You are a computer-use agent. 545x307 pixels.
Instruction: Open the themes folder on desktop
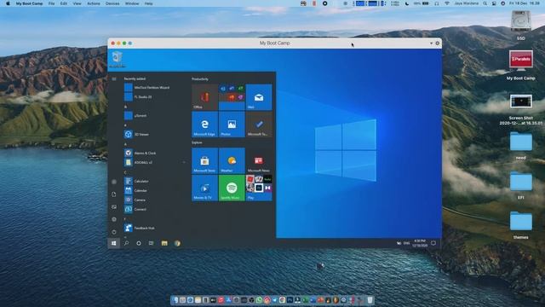click(520, 224)
